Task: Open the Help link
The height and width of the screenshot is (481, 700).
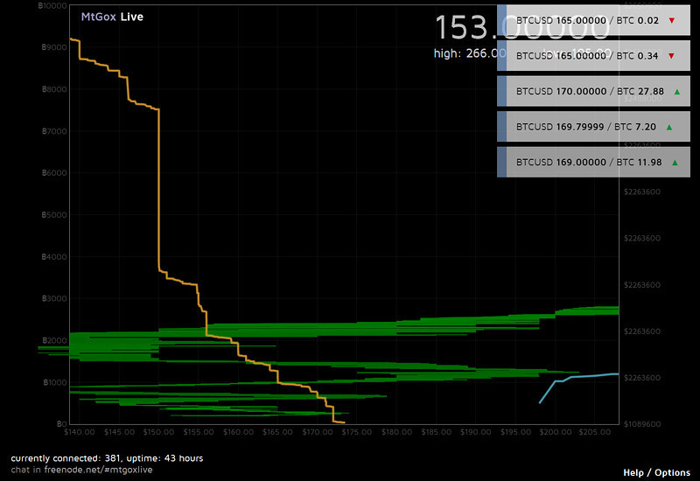Action: [x=633, y=472]
